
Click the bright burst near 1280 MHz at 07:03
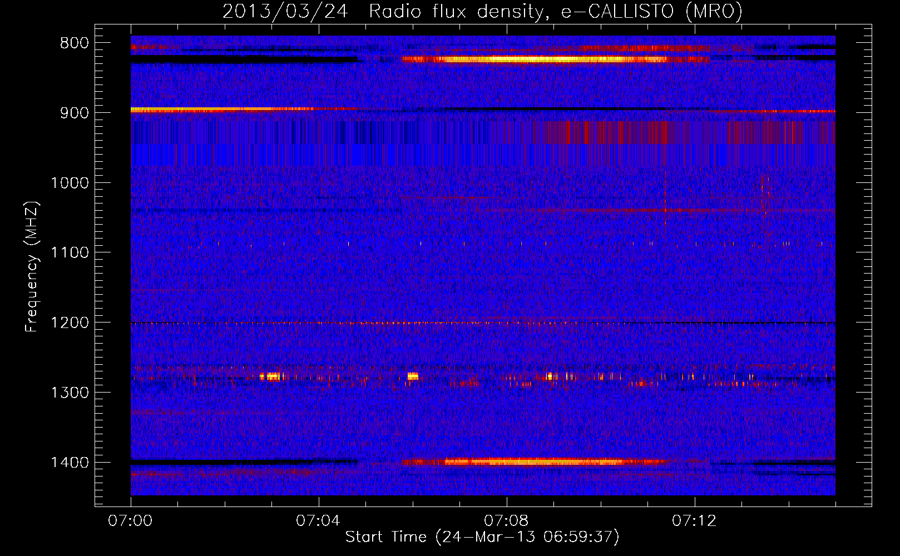click(x=273, y=376)
